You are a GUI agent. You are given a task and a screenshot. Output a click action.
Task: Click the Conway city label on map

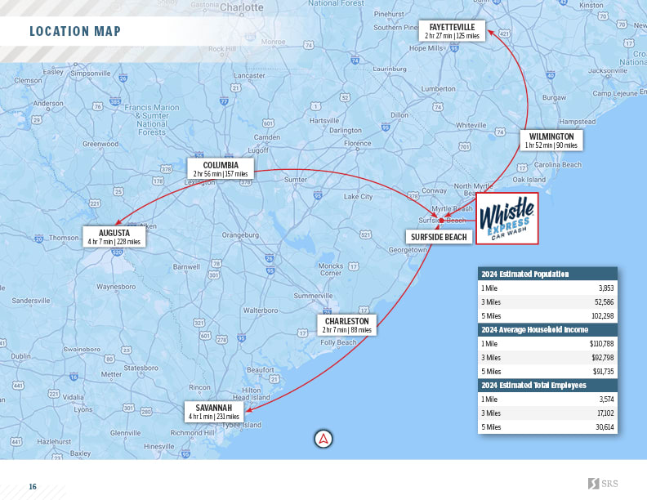click(x=434, y=190)
